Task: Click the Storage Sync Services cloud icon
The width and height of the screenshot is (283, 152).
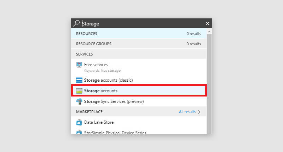Action: (79, 101)
